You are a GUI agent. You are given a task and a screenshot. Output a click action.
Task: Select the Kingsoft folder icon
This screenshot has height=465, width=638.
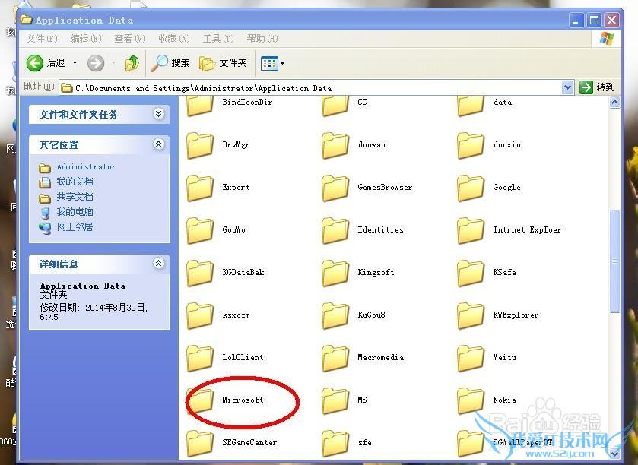pyautogui.click(x=335, y=273)
